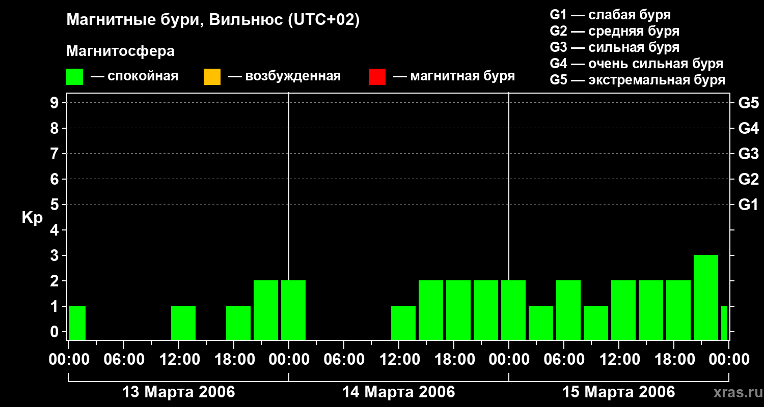Image resolution: width=764 pixels, height=407 pixels.
Task: Select the '13 Марта 2006' date label
Action: coord(179,392)
